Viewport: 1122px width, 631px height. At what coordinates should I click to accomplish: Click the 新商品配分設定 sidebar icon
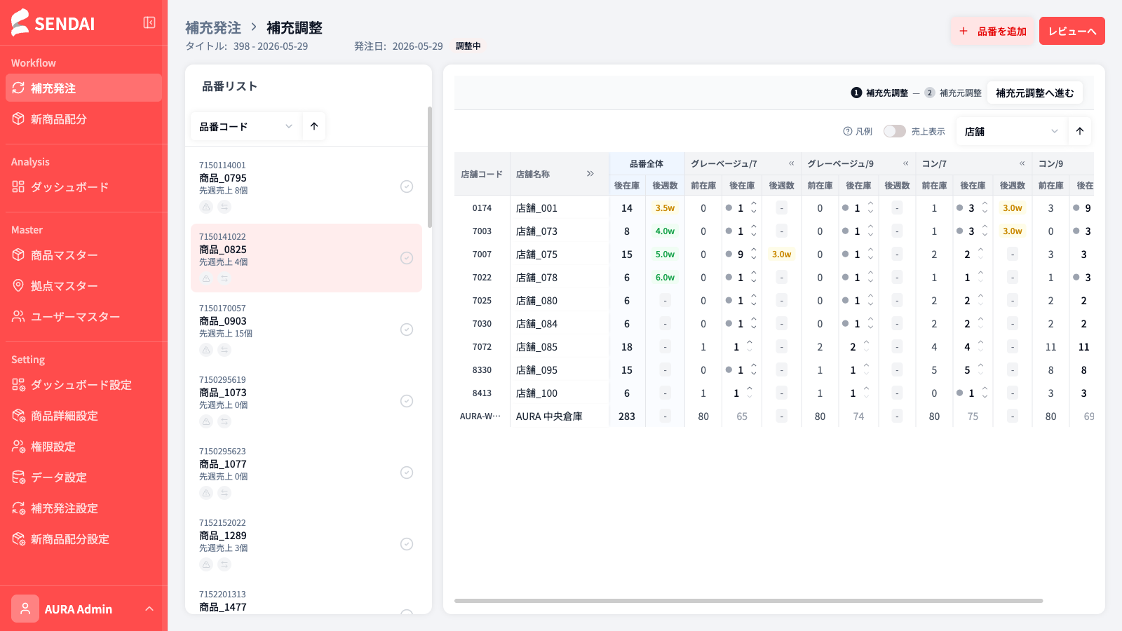(18, 538)
